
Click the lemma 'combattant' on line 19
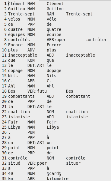[x=78, y=96]
